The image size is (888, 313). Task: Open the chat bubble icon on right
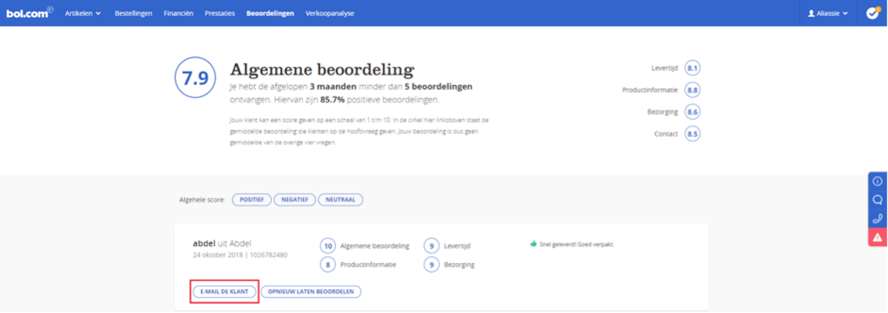(x=877, y=200)
